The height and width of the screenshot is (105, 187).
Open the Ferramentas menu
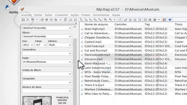[x=101, y=15]
